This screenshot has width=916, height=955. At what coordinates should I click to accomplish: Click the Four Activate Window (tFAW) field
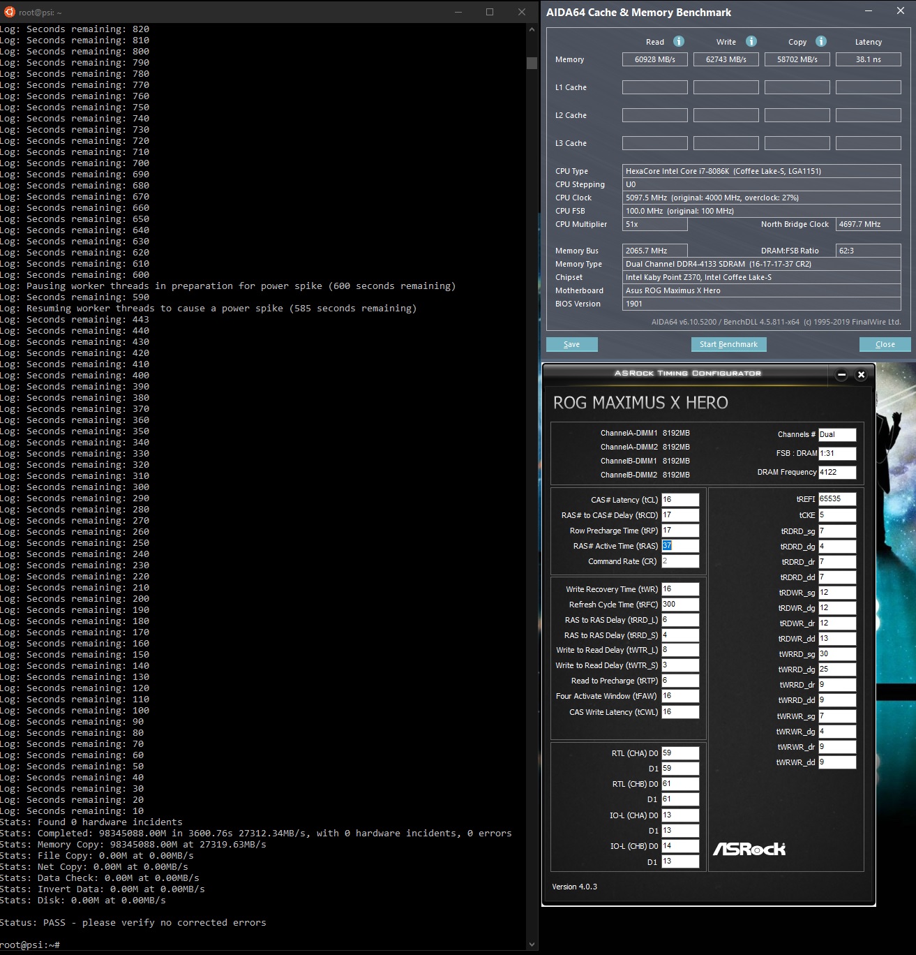(x=680, y=696)
